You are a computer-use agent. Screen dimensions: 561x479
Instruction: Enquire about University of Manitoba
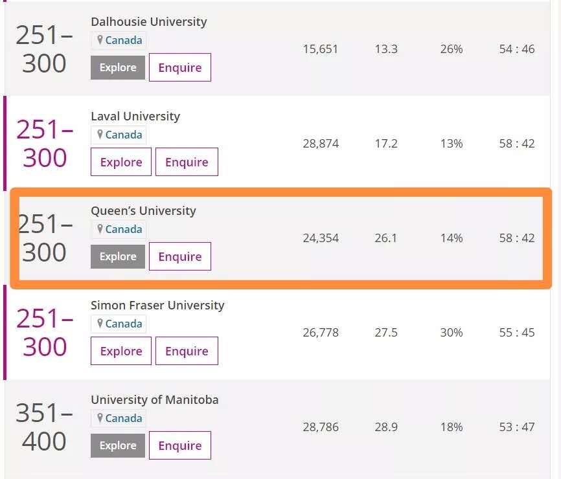(180, 445)
